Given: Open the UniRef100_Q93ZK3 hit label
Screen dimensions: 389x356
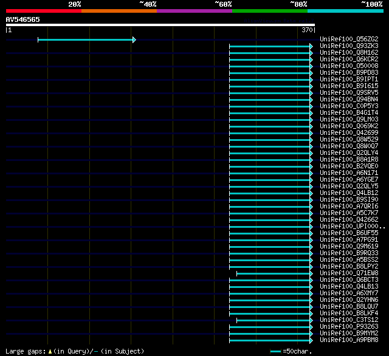Looking at the screenshot, I should coord(349,46).
